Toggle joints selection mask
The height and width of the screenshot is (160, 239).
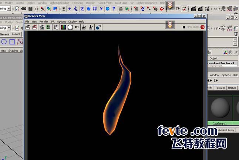pyautogui.click(x=75, y=9)
